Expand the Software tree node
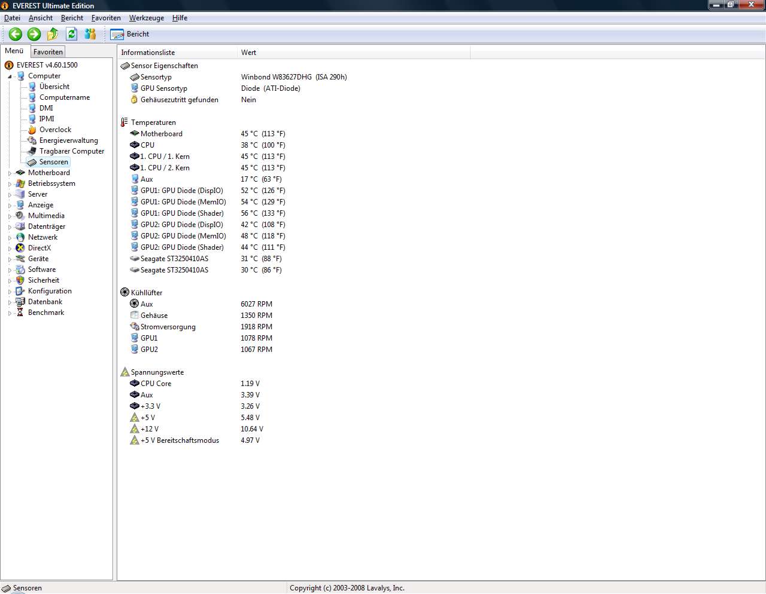Image resolution: width=766 pixels, height=594 pixels. (10, 270)
